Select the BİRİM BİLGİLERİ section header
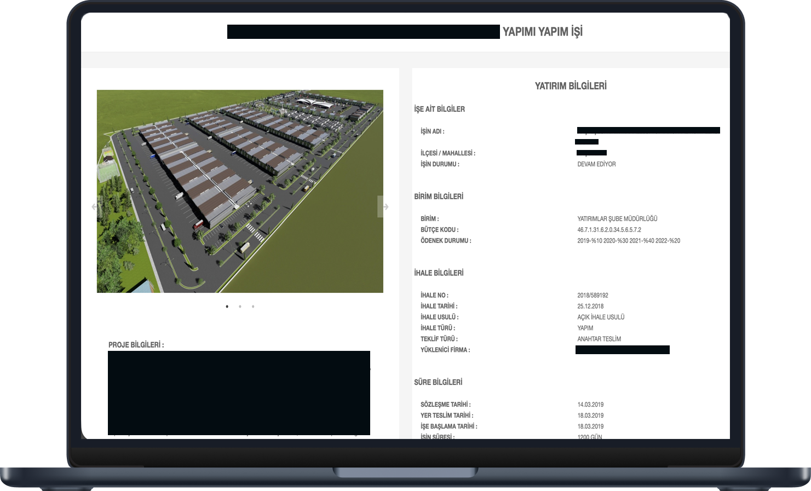The image size is (811, 491). (x=439, y=197)
